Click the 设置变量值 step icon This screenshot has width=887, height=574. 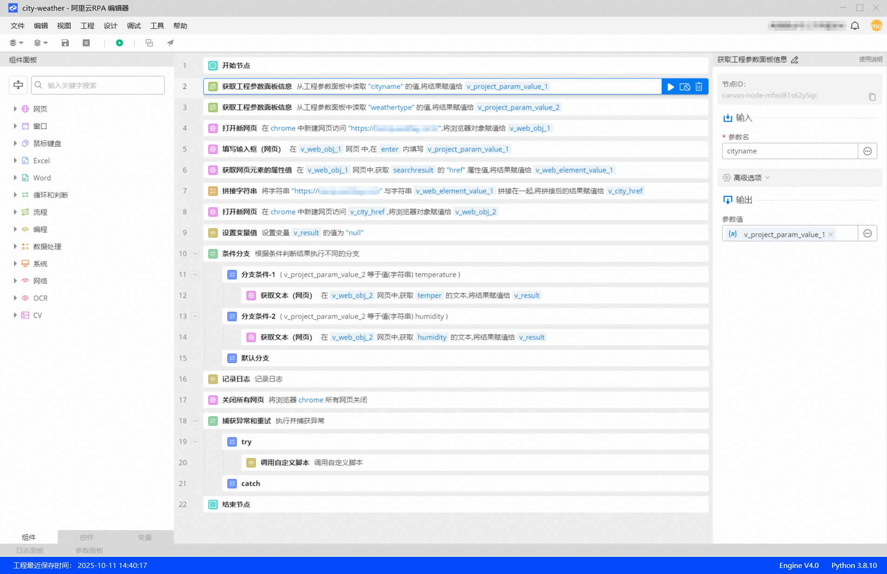pyautogui.click(x=213, y=233)
